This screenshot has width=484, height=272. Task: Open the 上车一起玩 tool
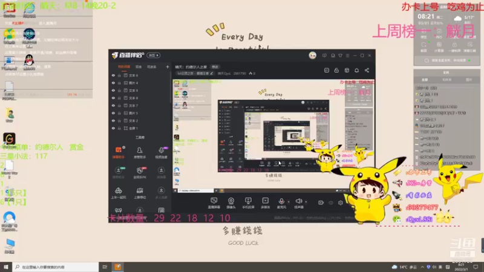[x=119, y=193]
